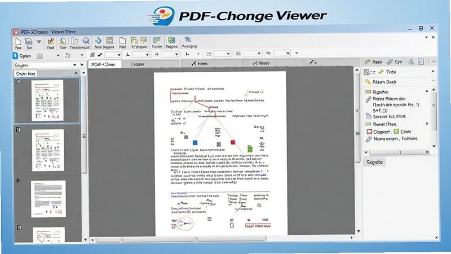Click the pin icon beside Cagien combo
Image resolution: width=451 pixels, height=254 pixels.
pos(82,65)
